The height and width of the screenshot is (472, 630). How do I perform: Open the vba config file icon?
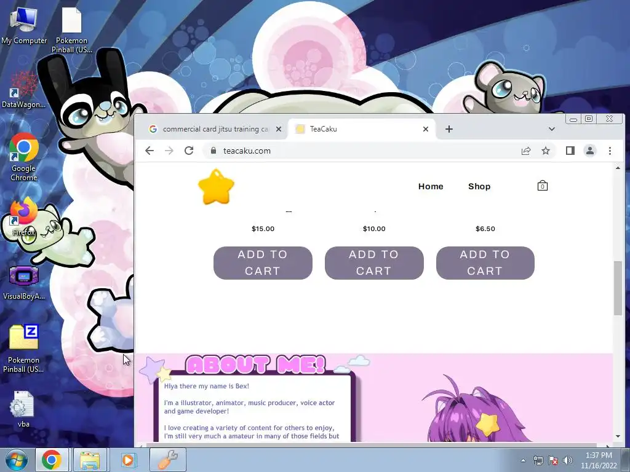[x=23, y=409]
